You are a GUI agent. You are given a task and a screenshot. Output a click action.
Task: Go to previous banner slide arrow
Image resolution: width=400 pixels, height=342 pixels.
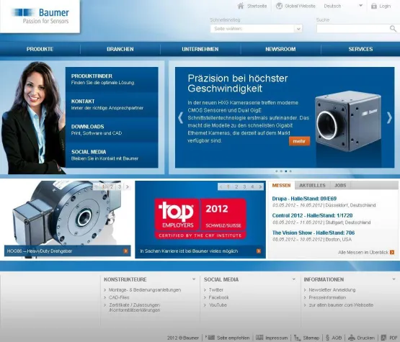coord(181,118)
